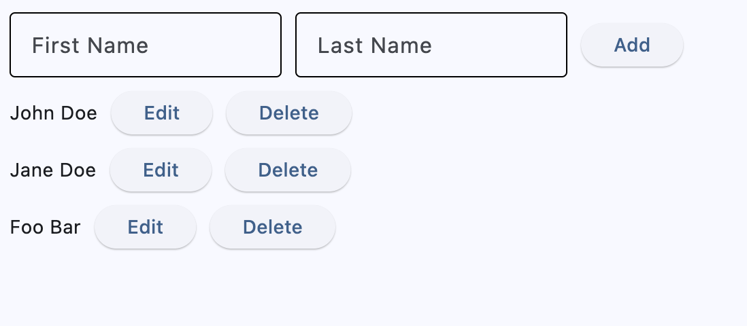Delete the John Doe entry
Screen dimensions: 747x326
pos(289,113)
